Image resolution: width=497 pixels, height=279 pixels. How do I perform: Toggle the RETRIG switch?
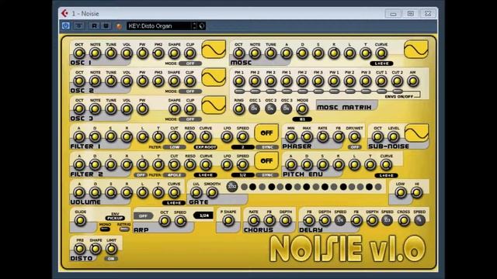pos(124,229)
